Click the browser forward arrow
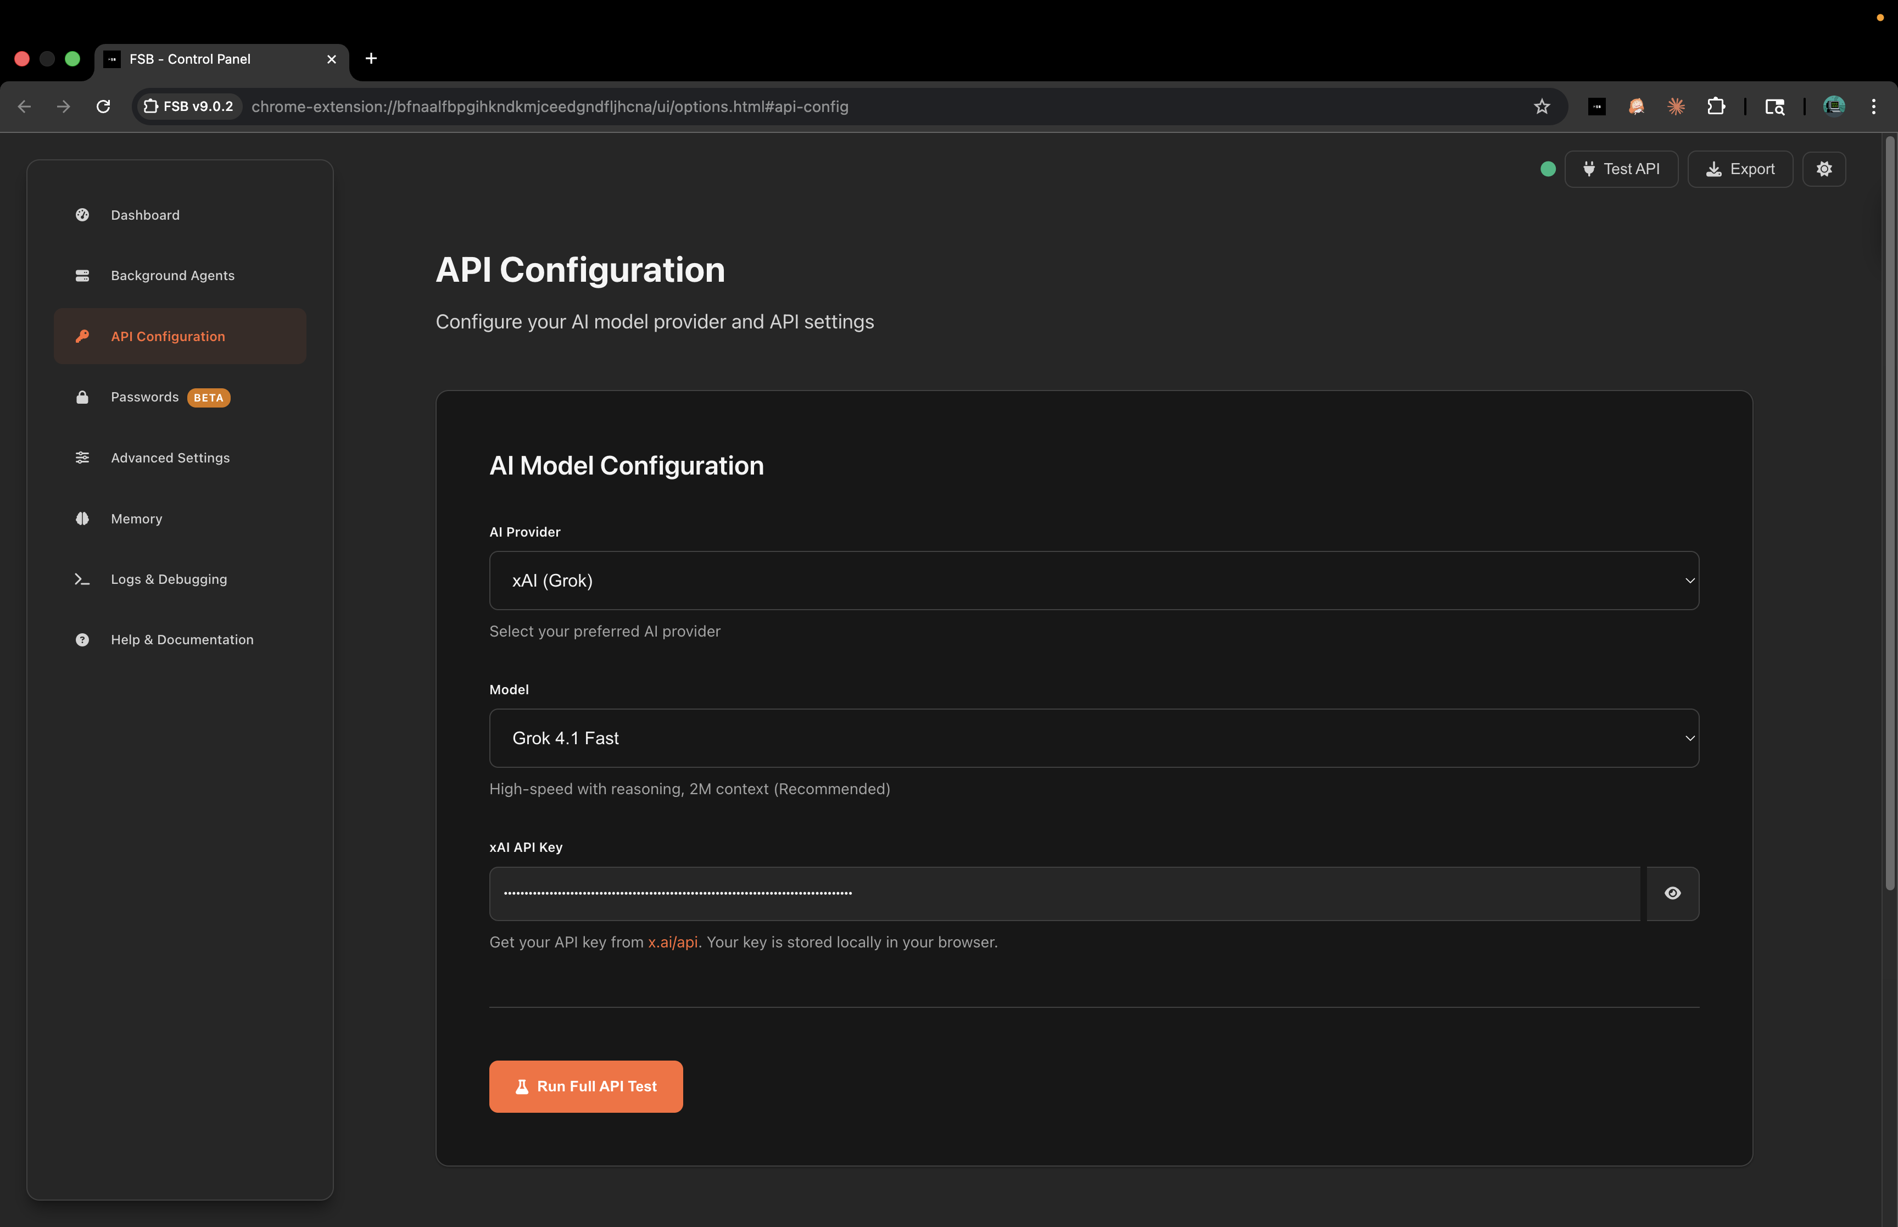Viewport: 1898px width, 1227px height. pyautogui.click(x=64, y=107)
